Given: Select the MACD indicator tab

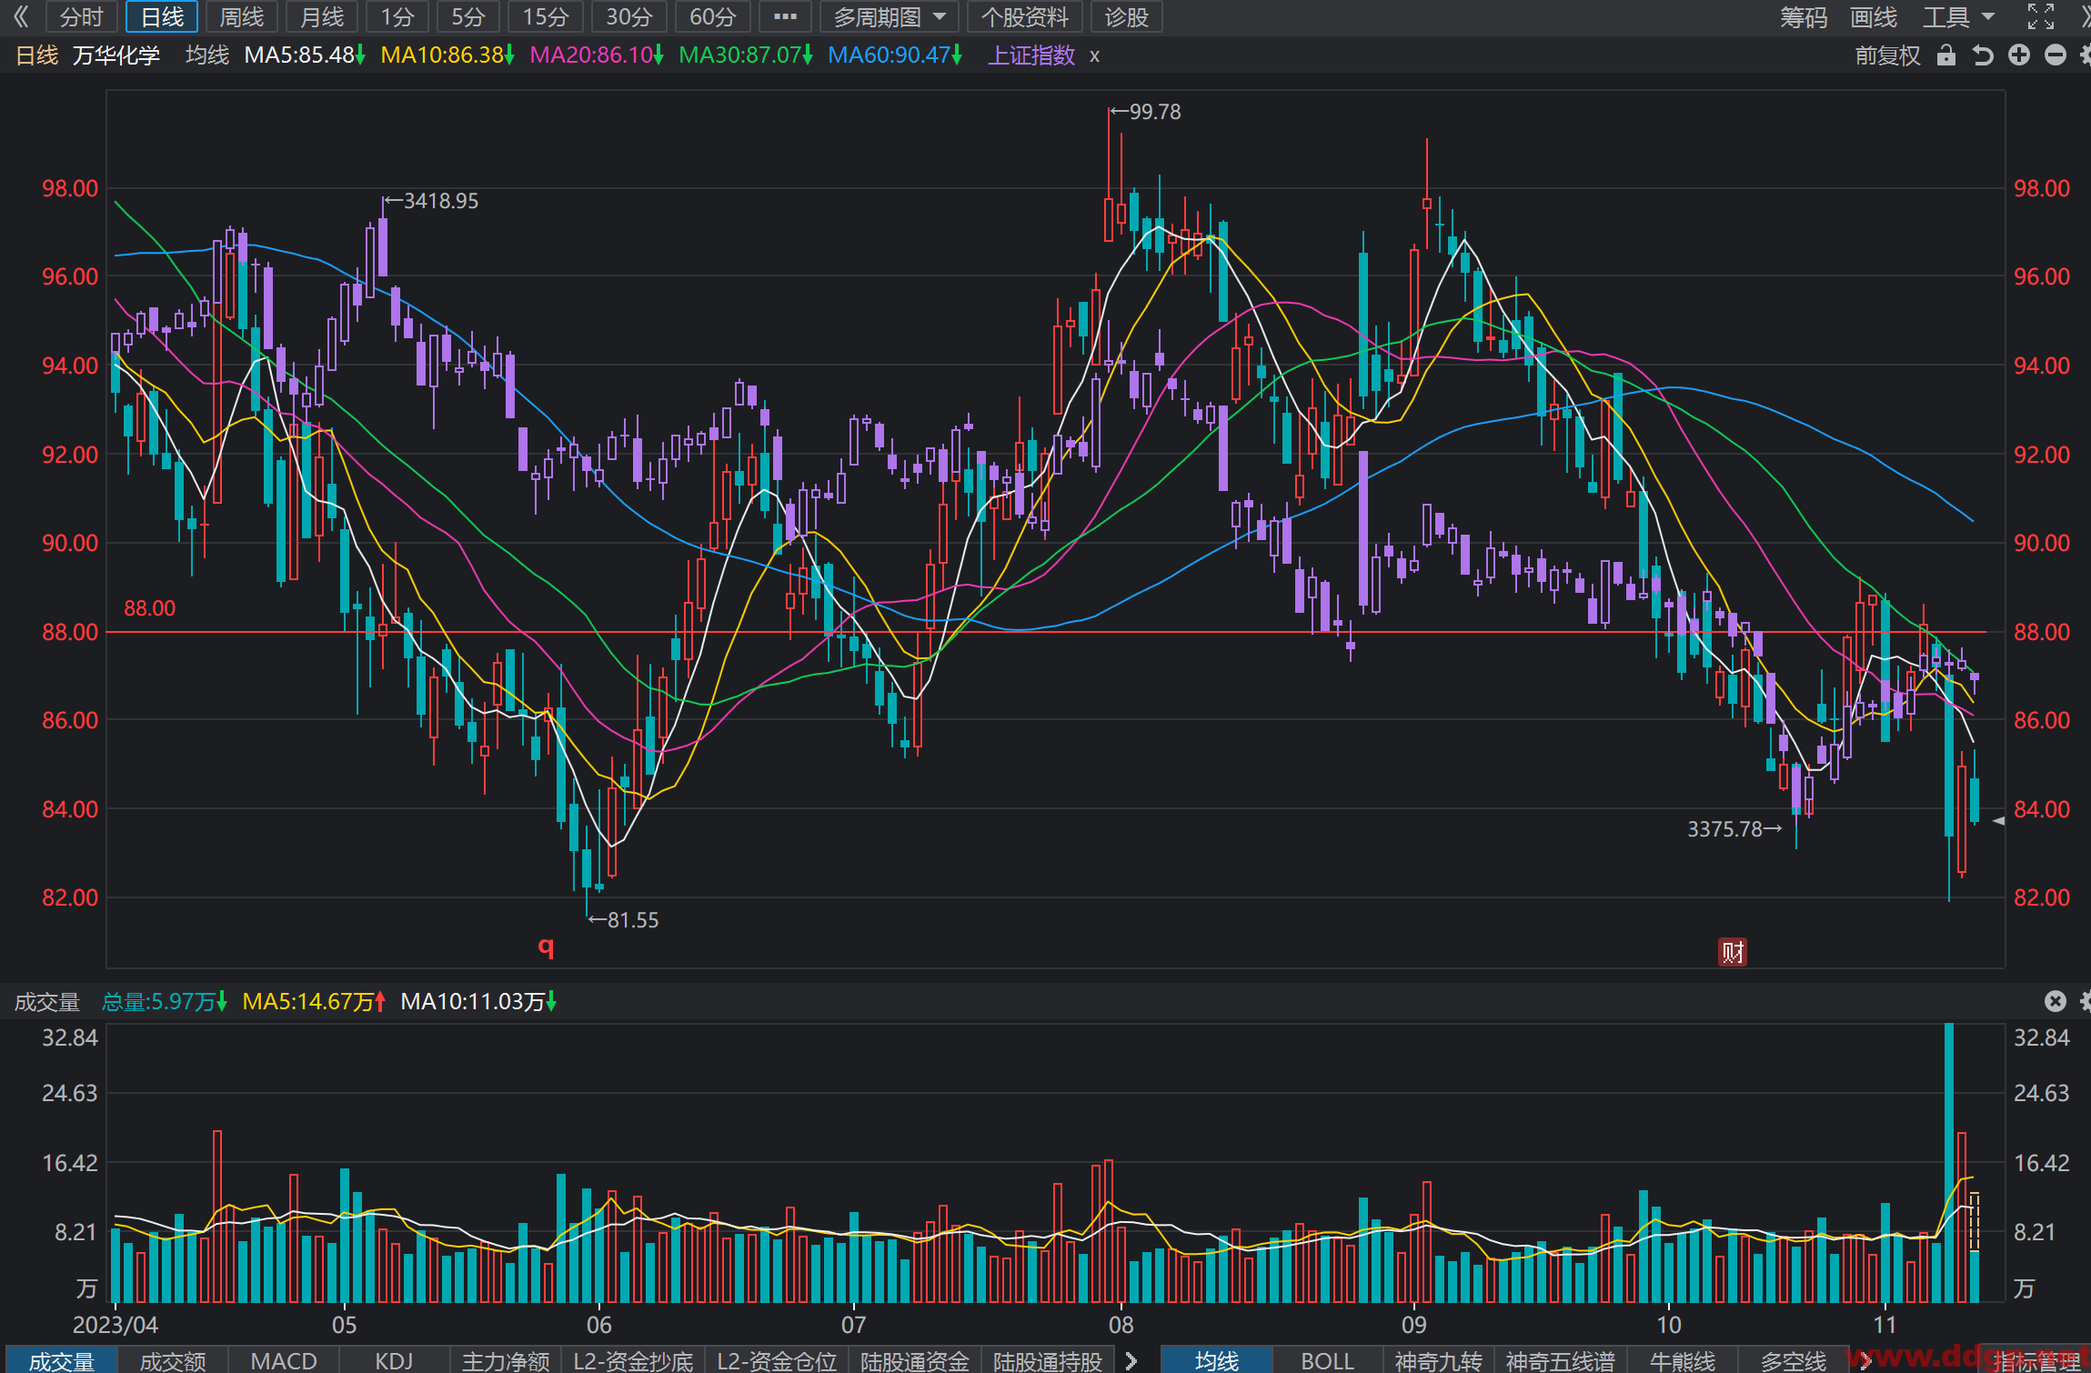Looking at the screenshot, I should [284, 1360].
